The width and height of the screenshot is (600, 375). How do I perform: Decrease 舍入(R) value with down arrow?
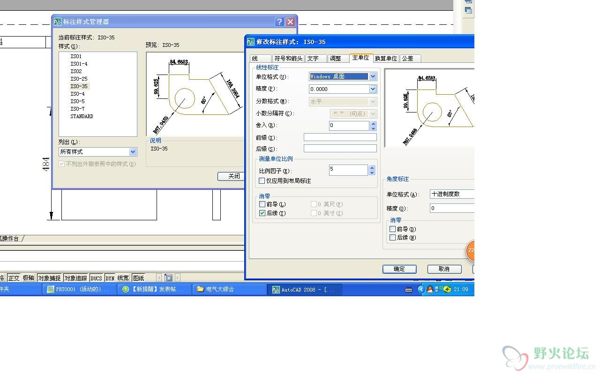tap(373, 128)
